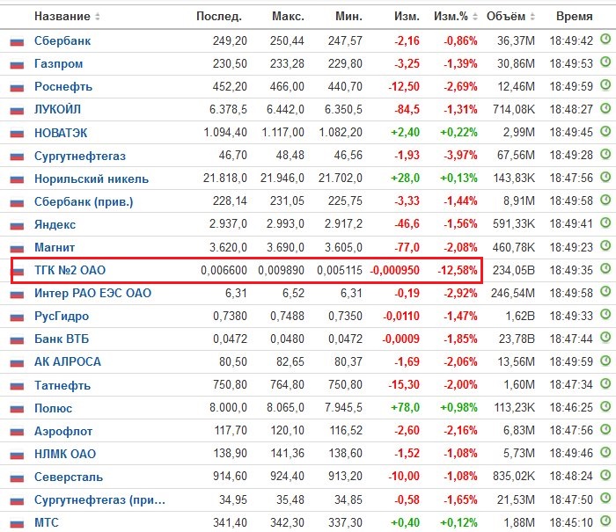The width and height of the screenshot is (616, 532).
Task: Click the clock icon in the Банк ВТБ row
Action: pos(605,338)
